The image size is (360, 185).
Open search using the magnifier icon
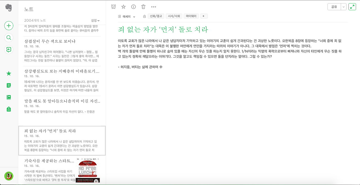pos(8,37)
